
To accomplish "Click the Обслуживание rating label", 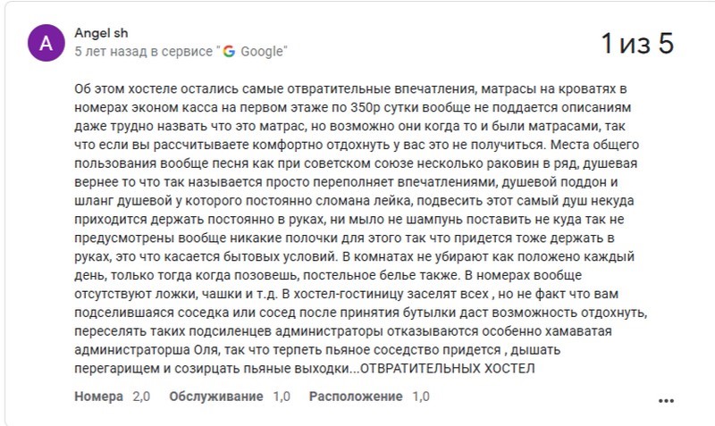I will [216, 397].
